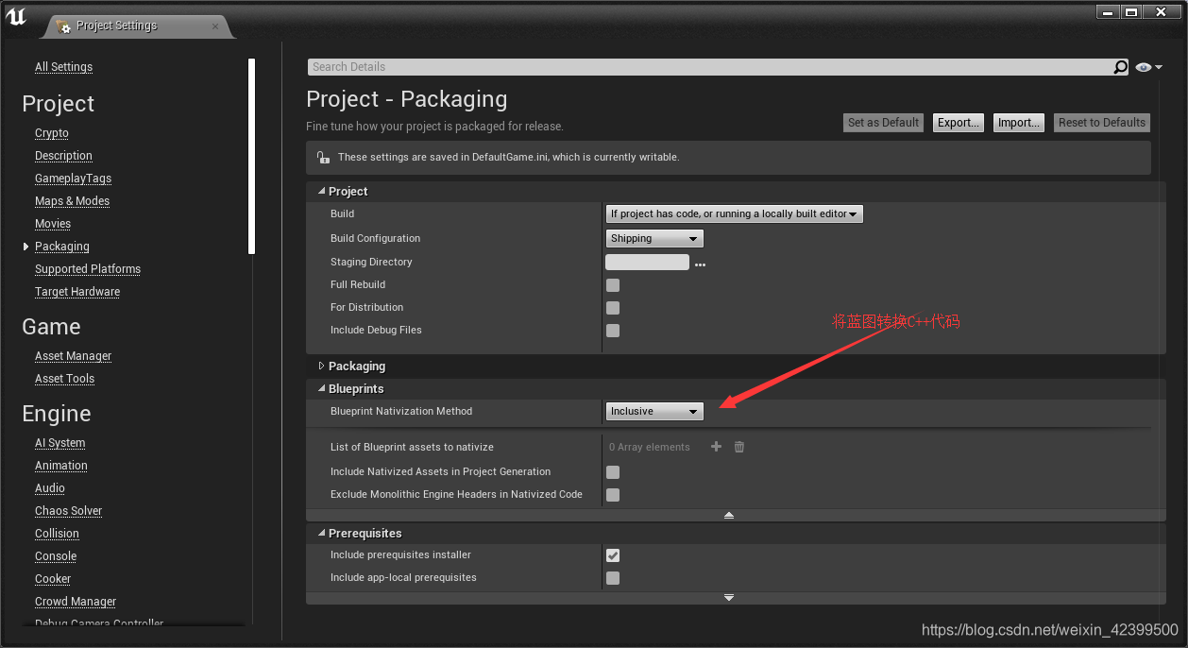Click the Import... button

[x=1019, y=123]
